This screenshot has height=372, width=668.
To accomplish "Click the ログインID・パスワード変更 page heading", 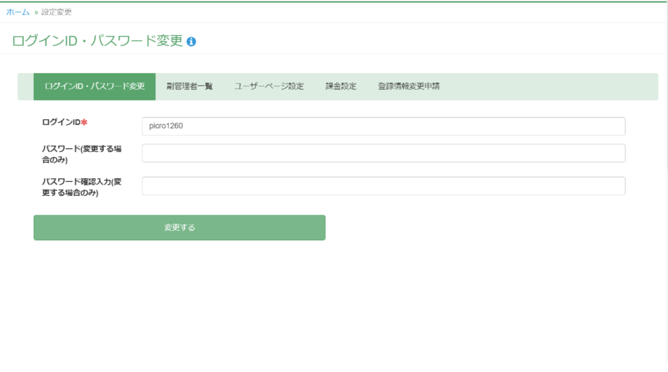I will coord(98,41).
